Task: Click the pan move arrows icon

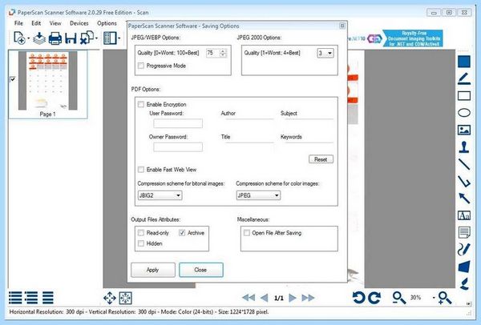Action: tap(110, 298)
